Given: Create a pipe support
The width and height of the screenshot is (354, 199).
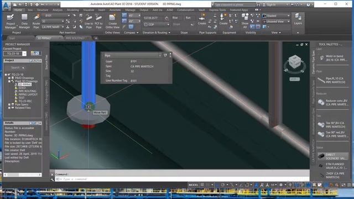Looking at the screenshot, I should click(x=201, y=19).
